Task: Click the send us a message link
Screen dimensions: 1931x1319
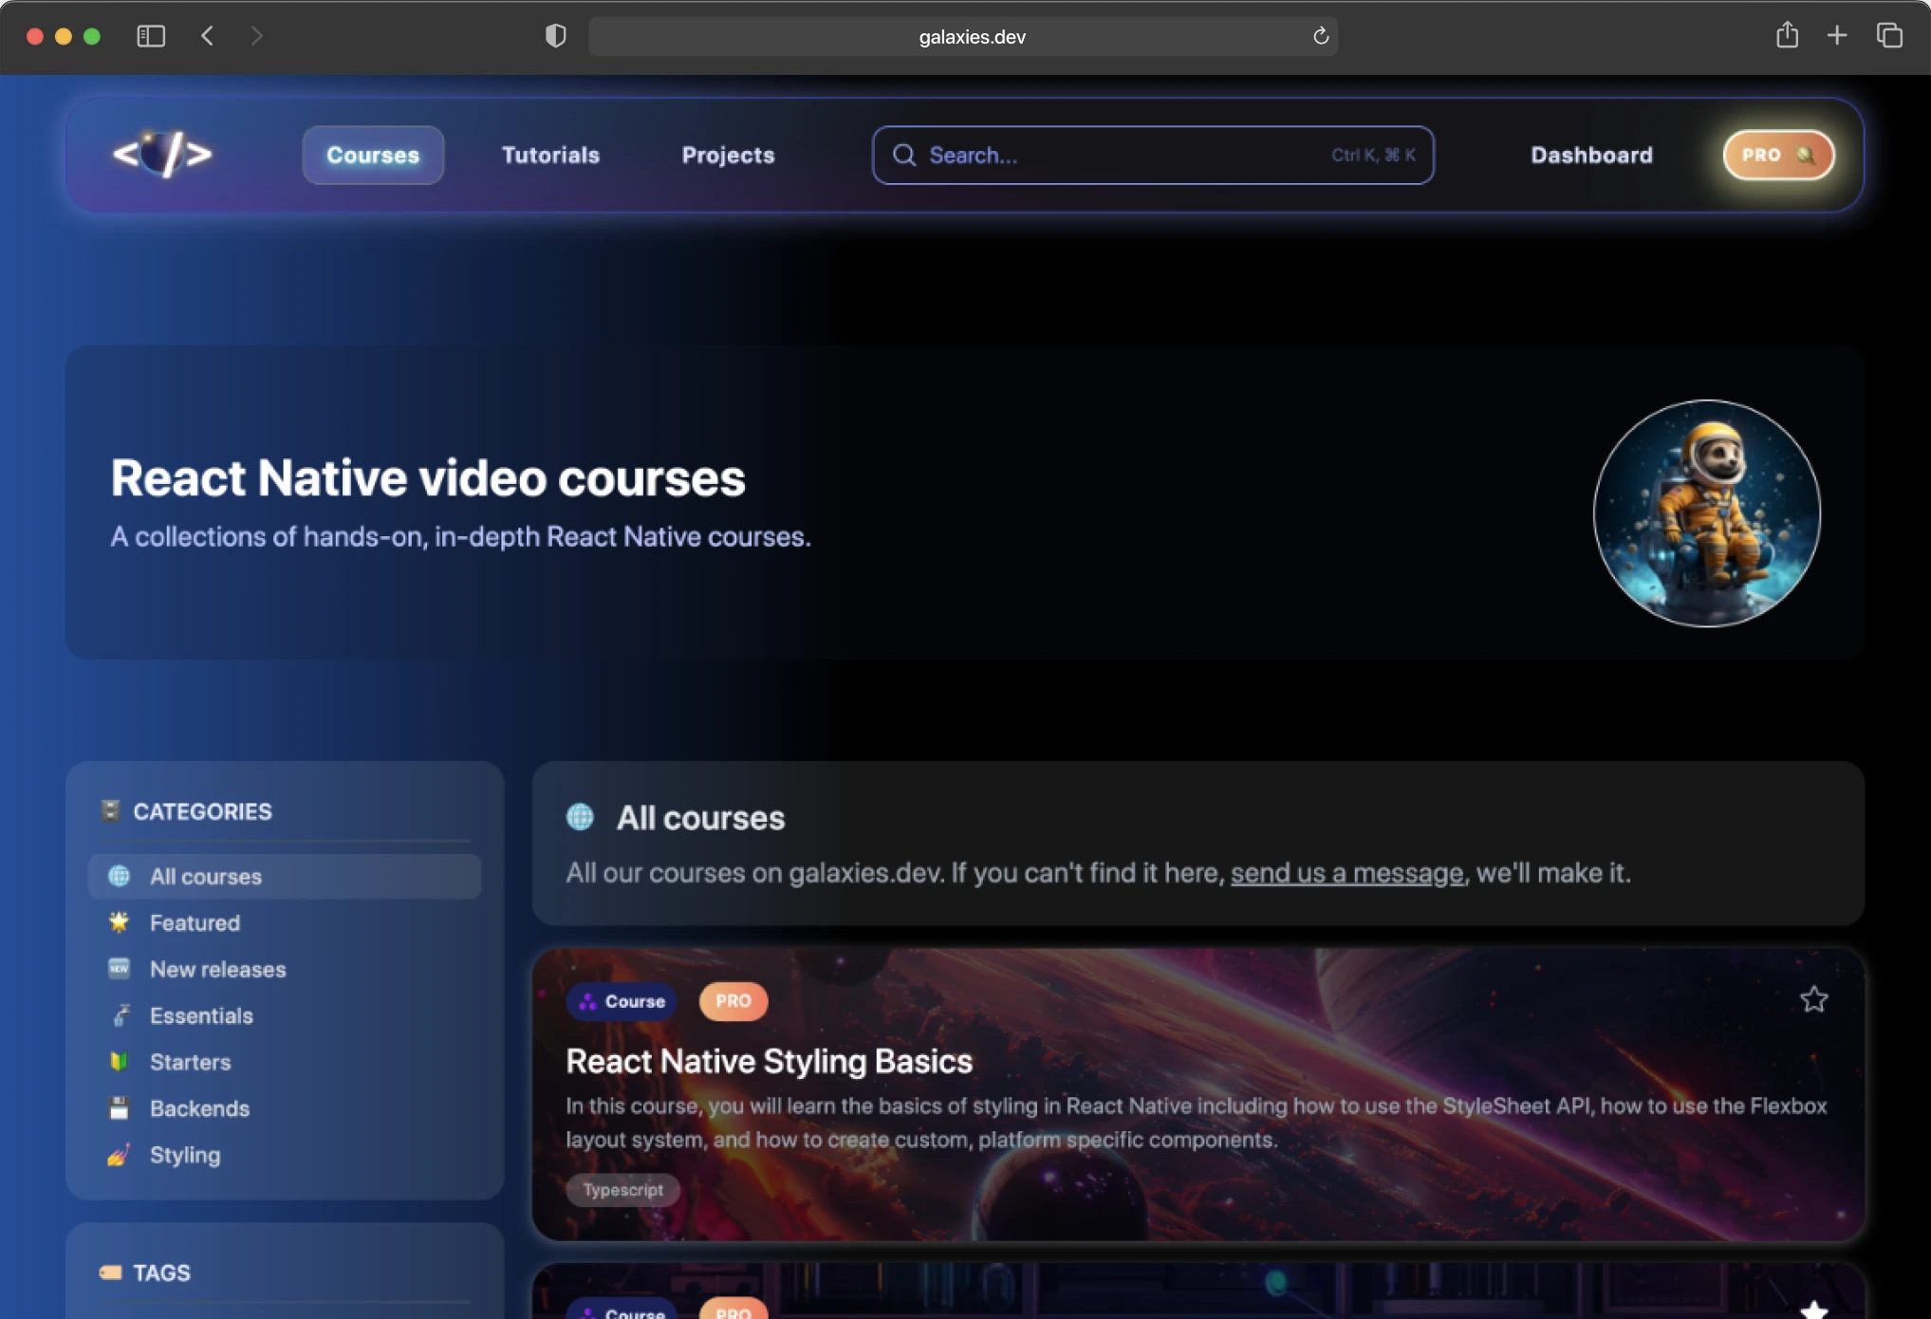Action: point(1346,873)
